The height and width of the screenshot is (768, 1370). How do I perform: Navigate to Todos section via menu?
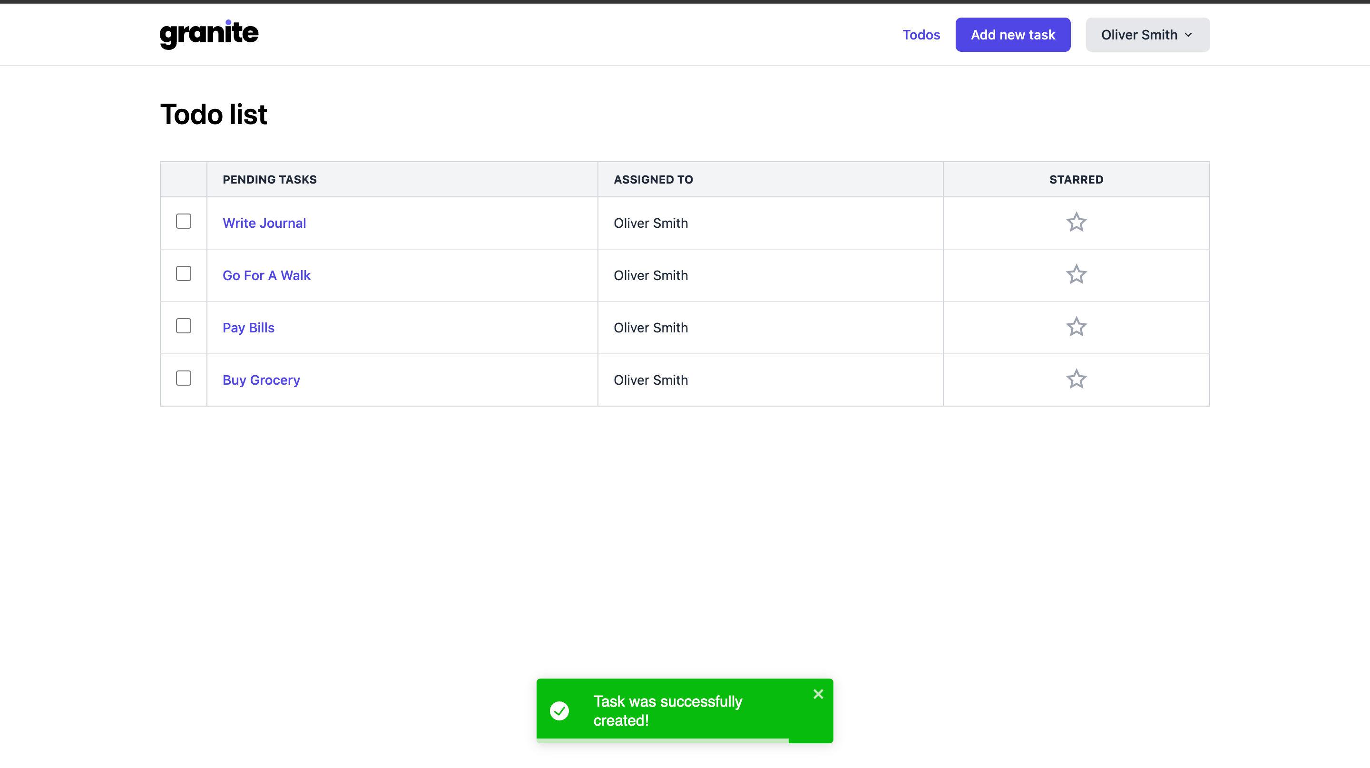[x=921, y=35]
